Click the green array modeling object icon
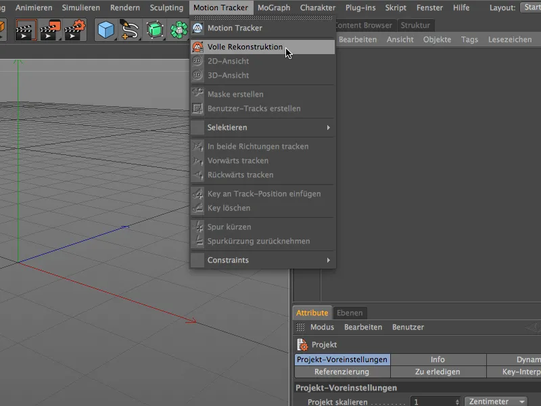The image size is (541, 406). point(179,30)
